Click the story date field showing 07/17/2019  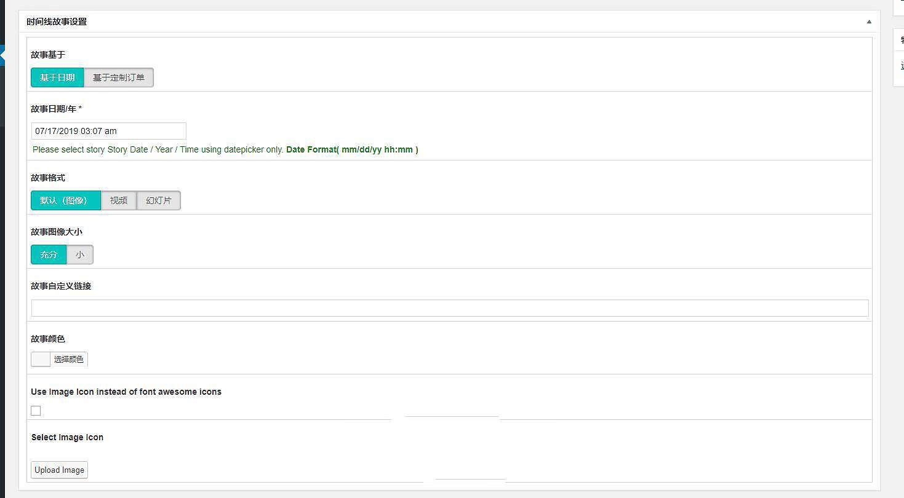108,131
